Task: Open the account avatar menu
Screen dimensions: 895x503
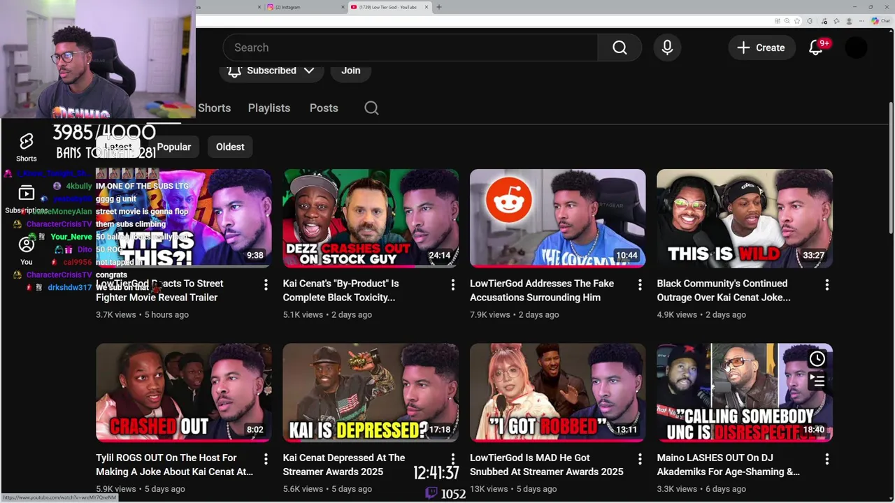Action: pos(856,48)
